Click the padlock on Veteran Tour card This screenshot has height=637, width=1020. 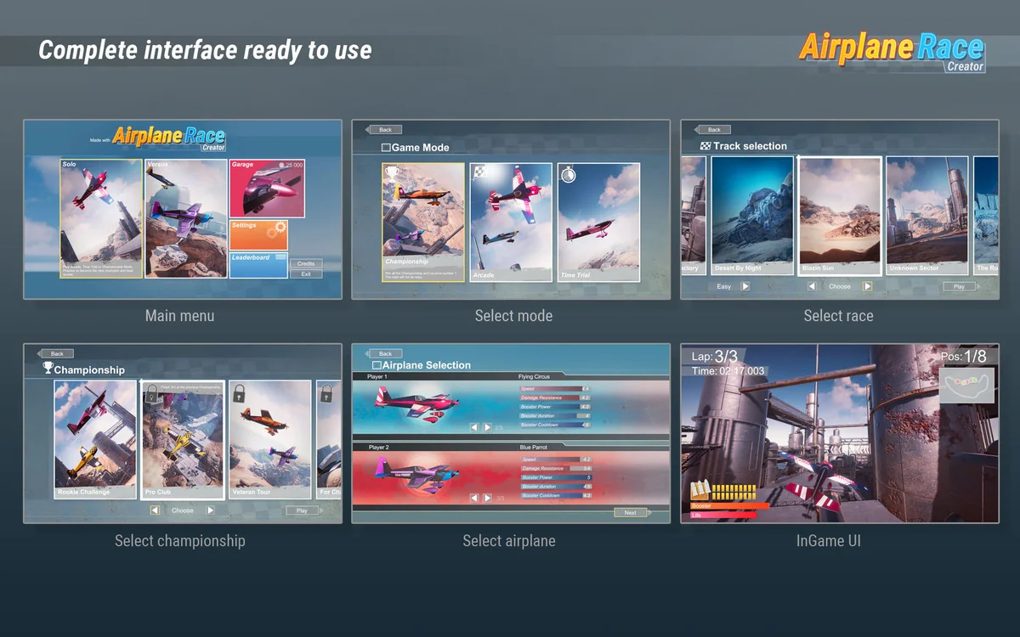click(240, 393)
